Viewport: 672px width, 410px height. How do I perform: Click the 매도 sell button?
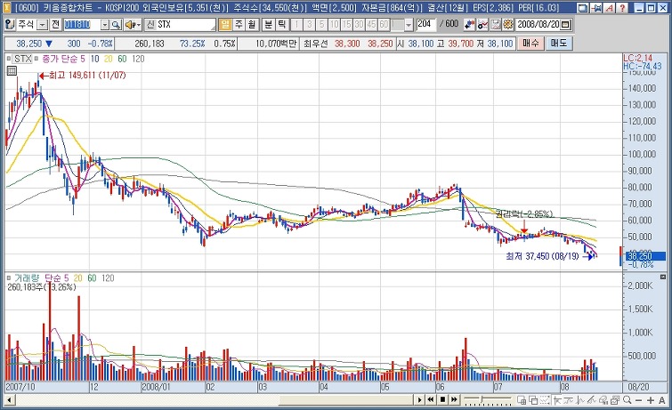[x=559, y=44]
